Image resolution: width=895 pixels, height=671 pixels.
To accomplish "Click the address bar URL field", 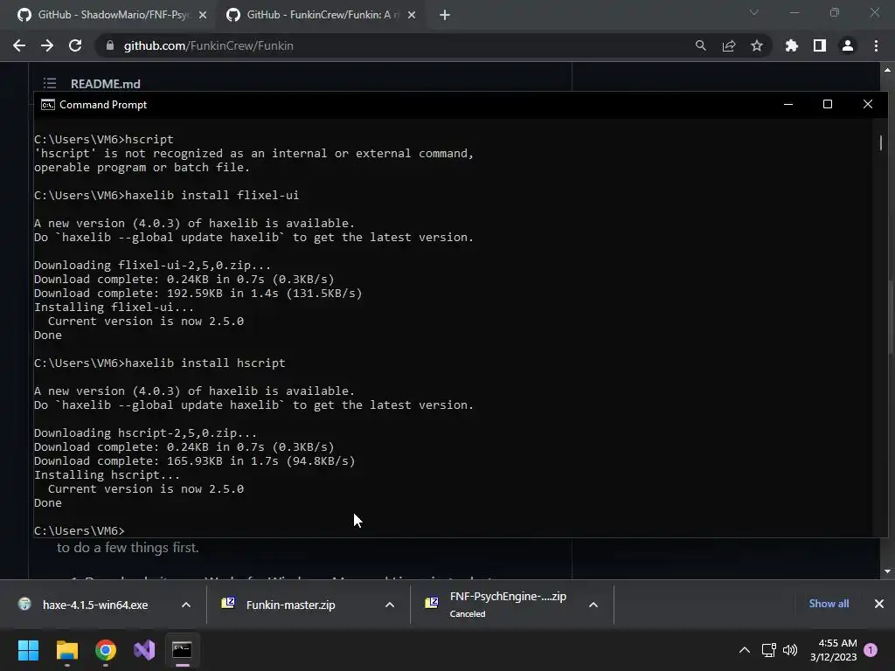I will tap(394, 45).
